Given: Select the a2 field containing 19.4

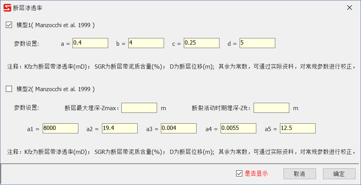Looking at the screenshot, I should (x=120, y=128).
